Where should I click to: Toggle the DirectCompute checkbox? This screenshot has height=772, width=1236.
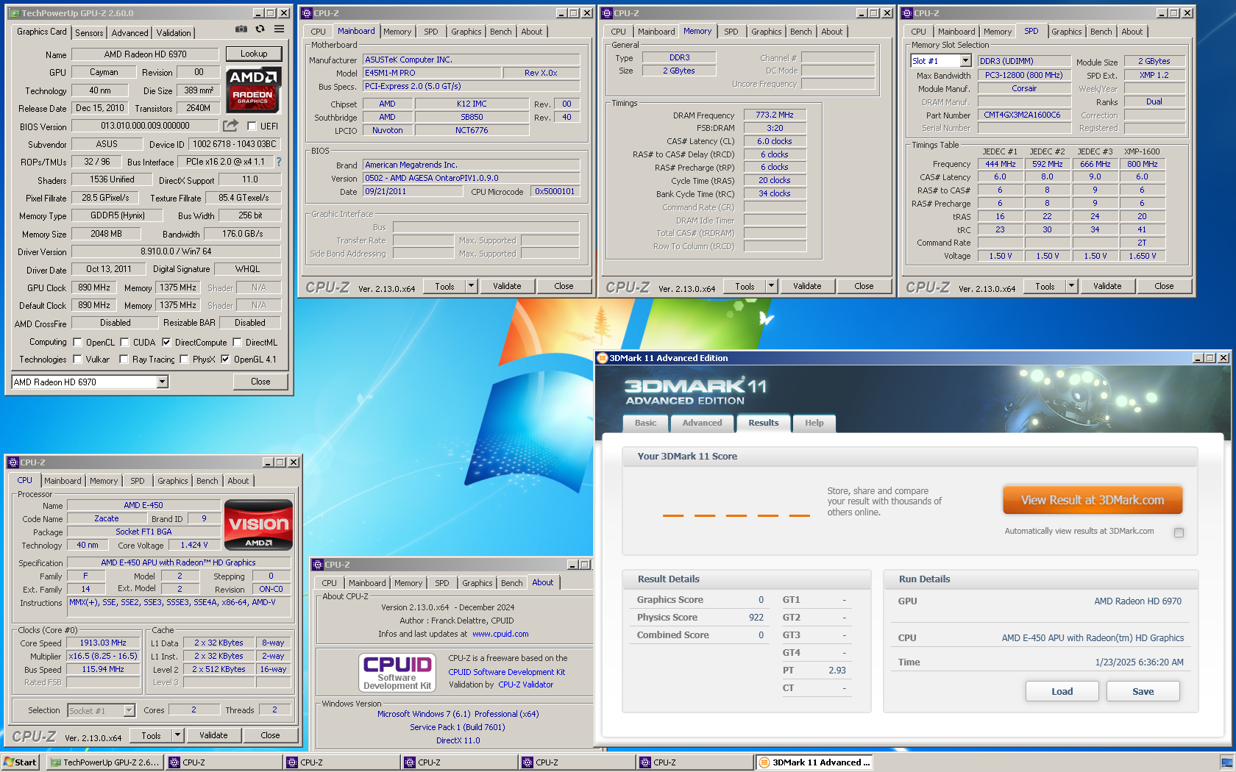tap(166, 342)
